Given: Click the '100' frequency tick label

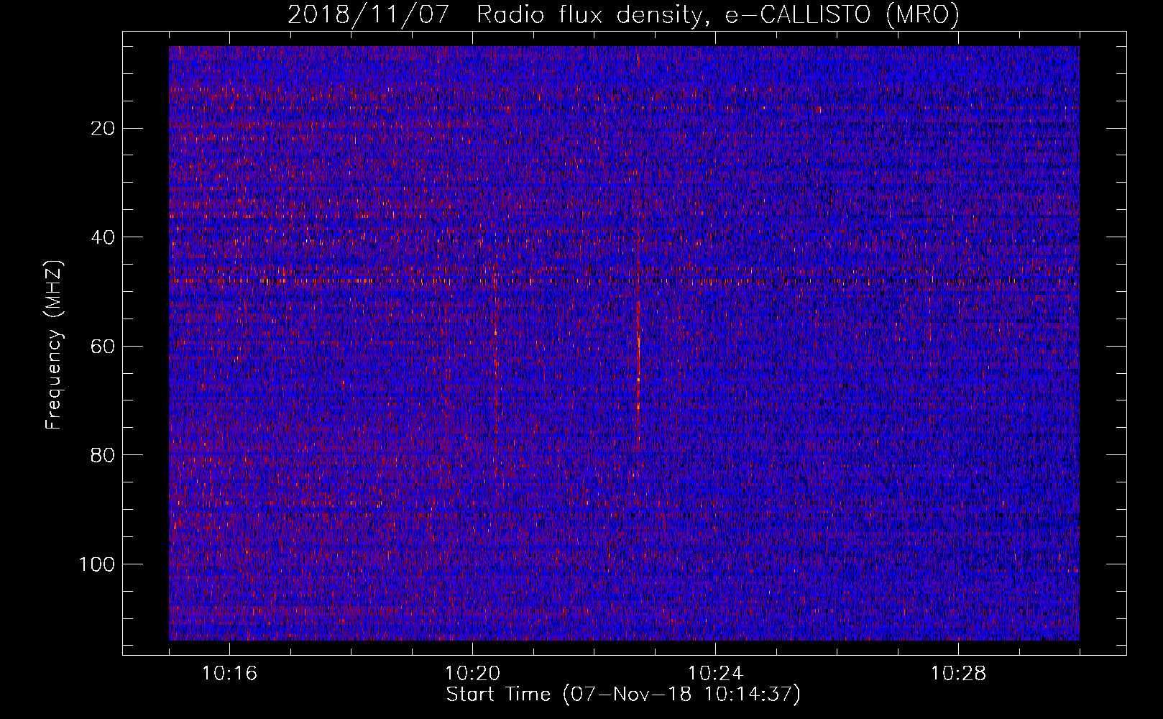Looking at the screenshot, I should coord(97,564).
